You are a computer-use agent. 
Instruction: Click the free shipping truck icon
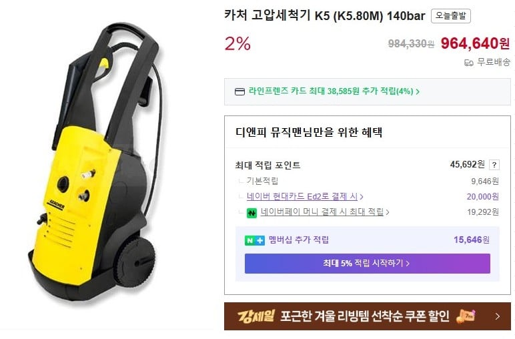(469, 63)
